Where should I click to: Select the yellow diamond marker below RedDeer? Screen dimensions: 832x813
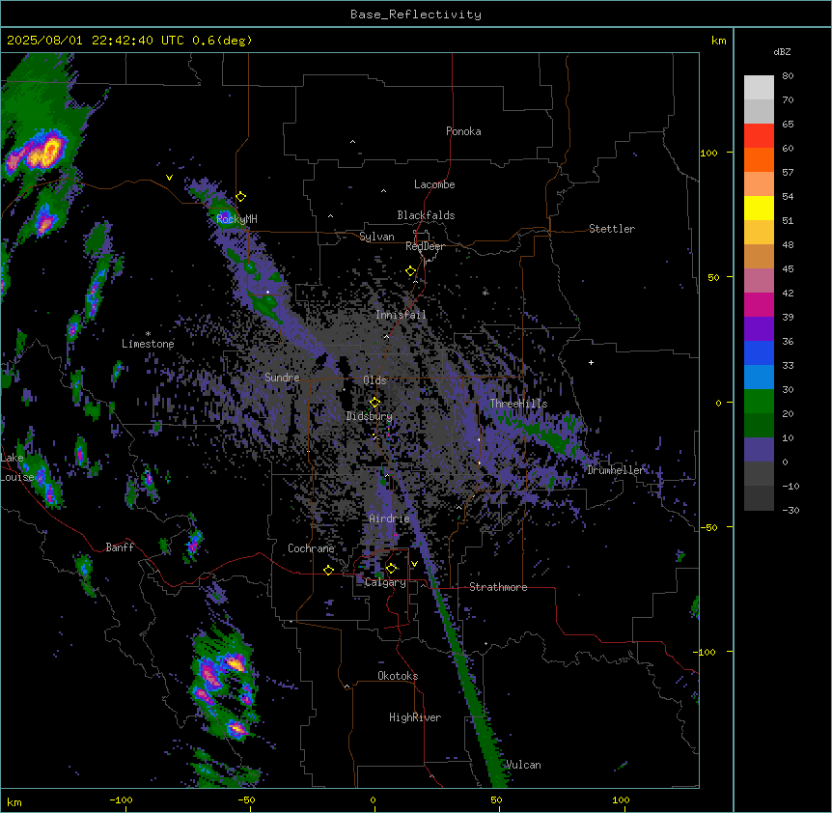click(x=411, y=271)
